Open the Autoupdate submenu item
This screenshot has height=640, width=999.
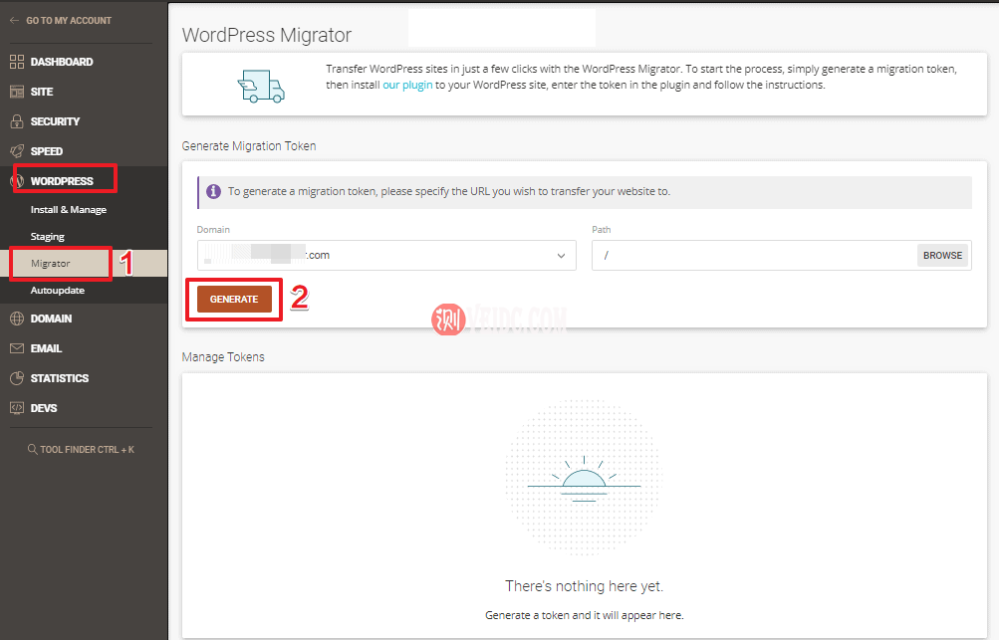pyautogui.click(x=58, y=291)
